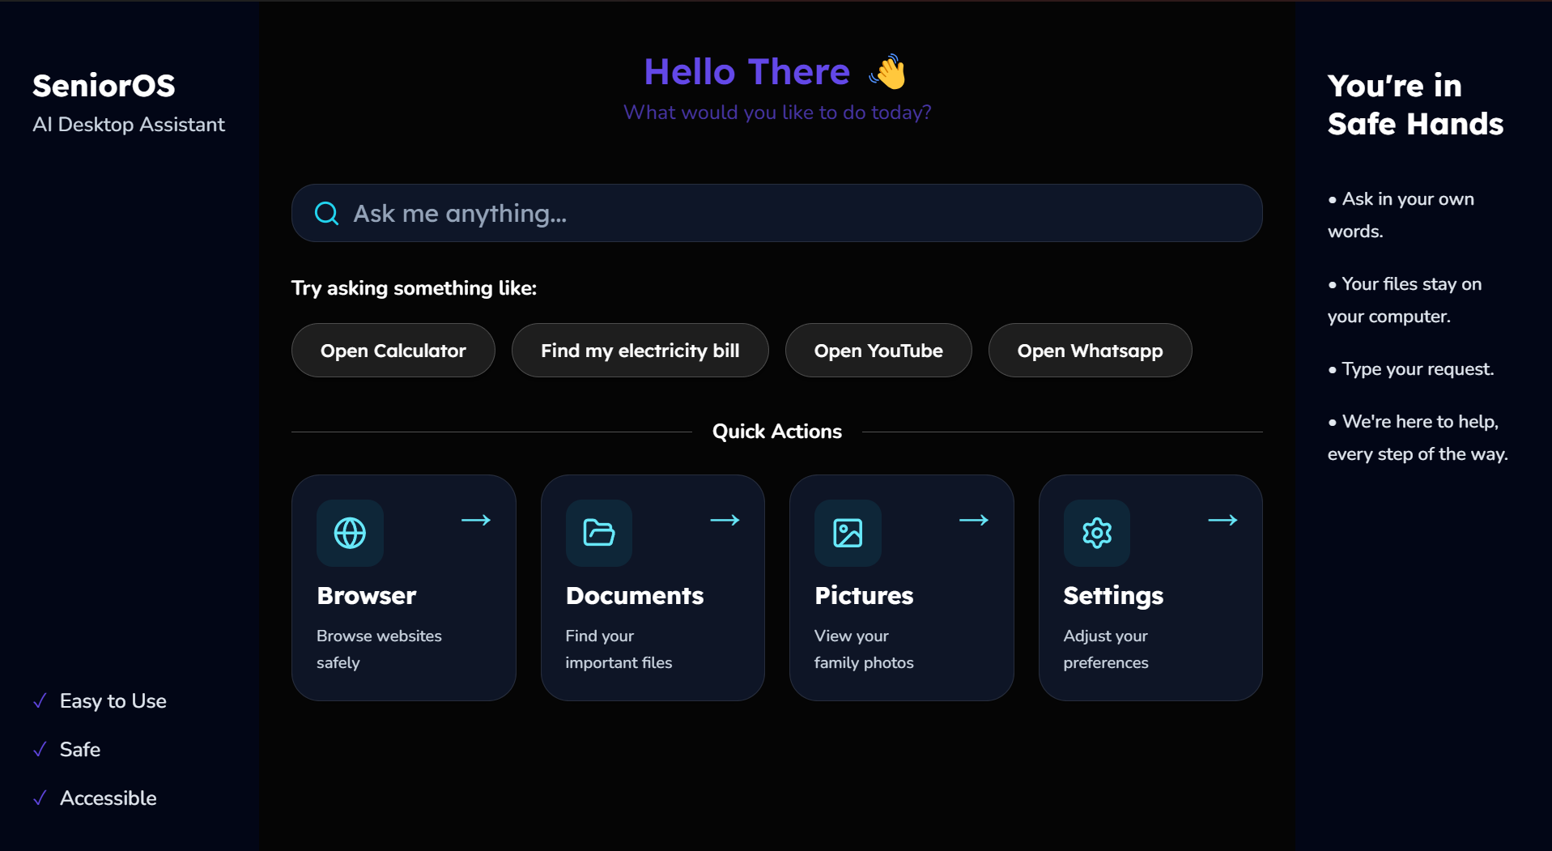Pick the Open YouTube suggestion

[x=878, y=351]
